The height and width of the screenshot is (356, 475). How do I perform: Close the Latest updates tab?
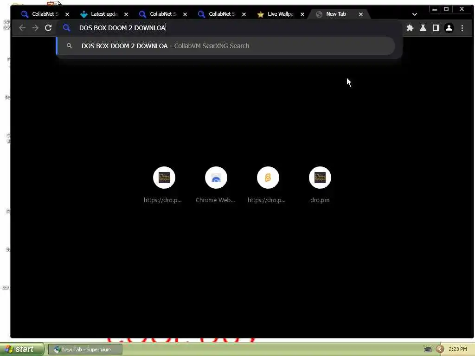click(x=126, y=14)
